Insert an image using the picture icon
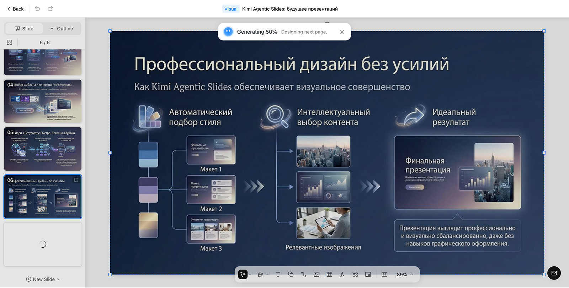The image size is (569, 288). coord(317,275)
